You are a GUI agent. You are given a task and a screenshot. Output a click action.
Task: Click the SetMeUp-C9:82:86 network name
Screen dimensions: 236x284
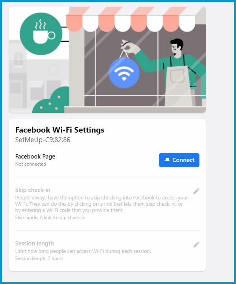click(42, 140)
